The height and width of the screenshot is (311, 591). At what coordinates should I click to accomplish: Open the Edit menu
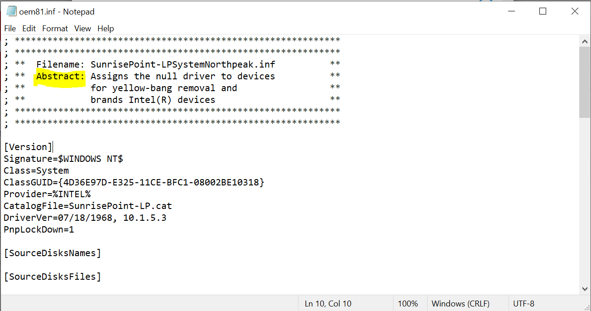click(x=29, y=29)
